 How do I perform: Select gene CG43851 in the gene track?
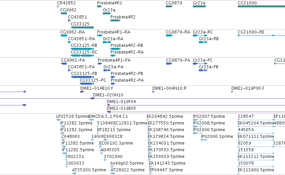(x=77, y=17)
